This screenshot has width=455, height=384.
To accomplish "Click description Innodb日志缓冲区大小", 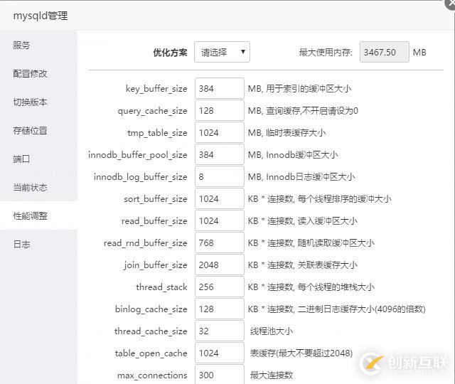I will tap(311, 177).
